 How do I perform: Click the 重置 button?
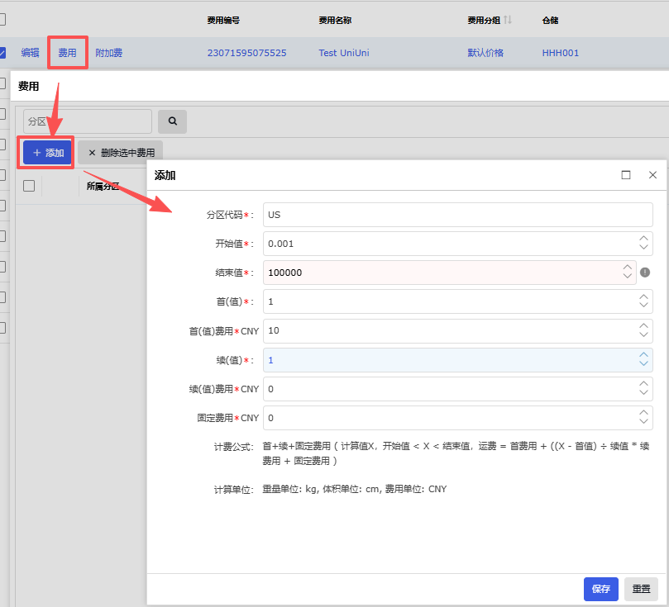(641, 589)
